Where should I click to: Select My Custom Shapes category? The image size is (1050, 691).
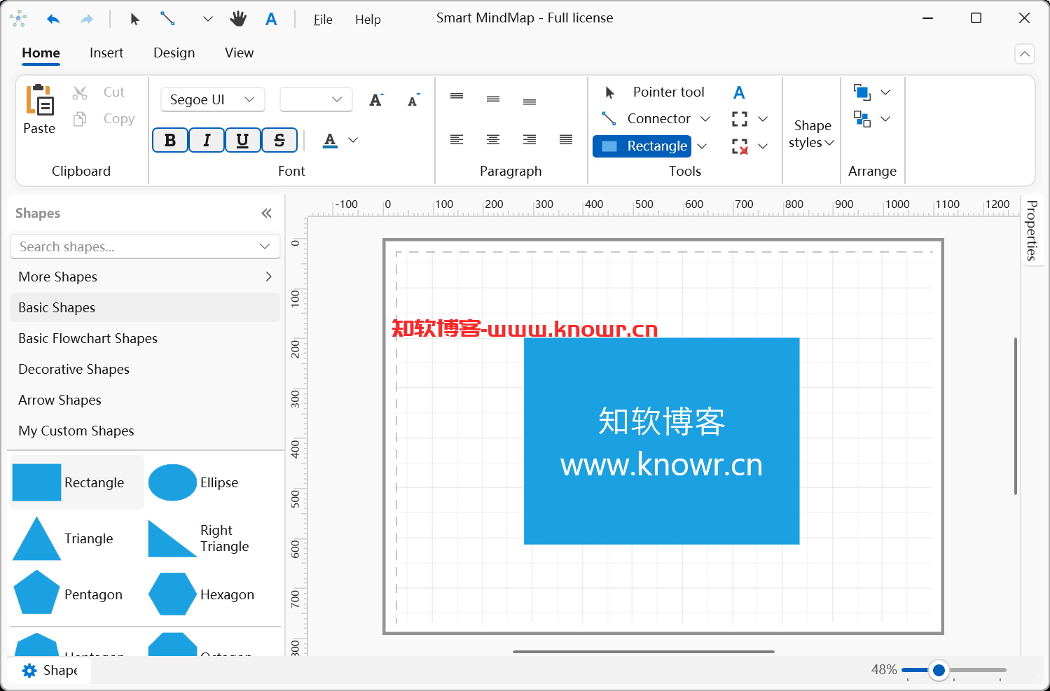click(145, 431)
